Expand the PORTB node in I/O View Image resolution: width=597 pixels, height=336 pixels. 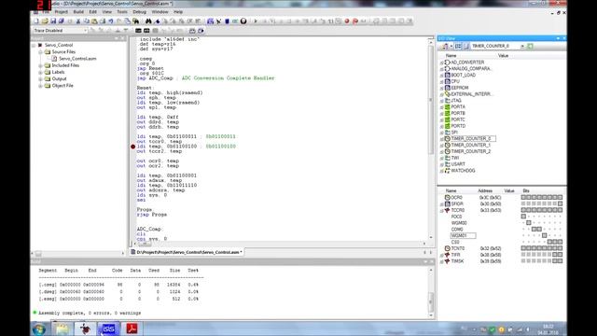[x=441, y=114]
